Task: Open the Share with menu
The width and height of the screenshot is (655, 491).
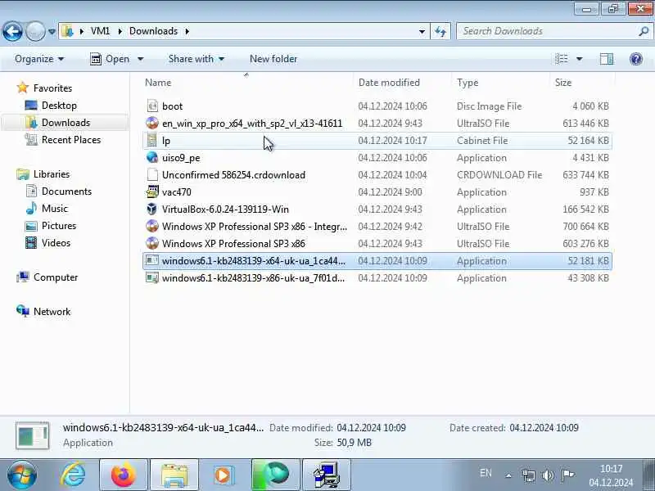Action: coord(196,59)
